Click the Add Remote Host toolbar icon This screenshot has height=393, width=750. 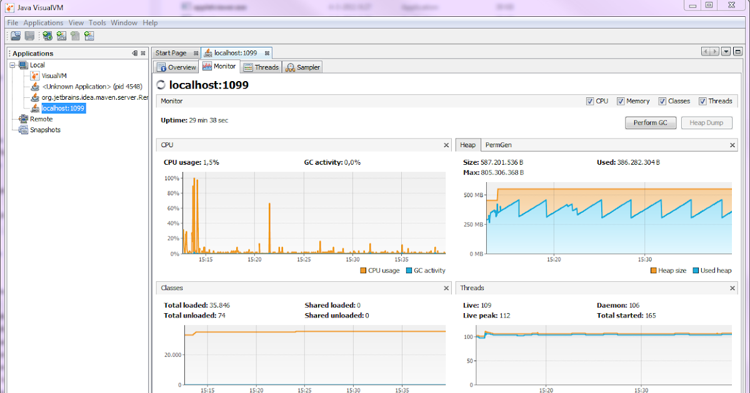(47, 36)
